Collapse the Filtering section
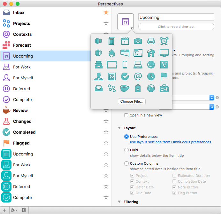 (x=119, y=202)
